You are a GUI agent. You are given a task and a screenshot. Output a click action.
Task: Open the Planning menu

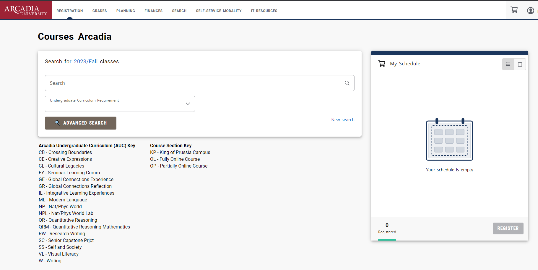click(126, 11)
